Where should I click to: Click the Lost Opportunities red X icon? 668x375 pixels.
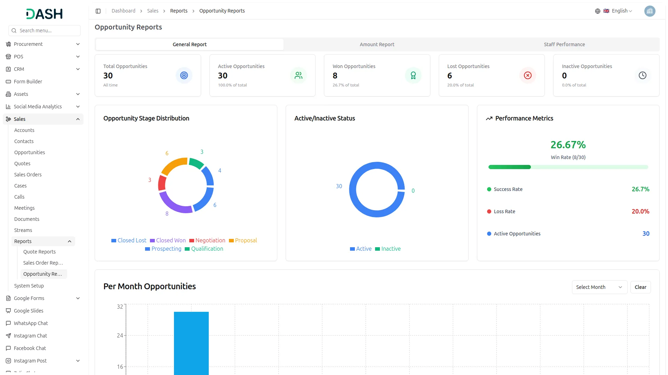(x=528, y=75)
